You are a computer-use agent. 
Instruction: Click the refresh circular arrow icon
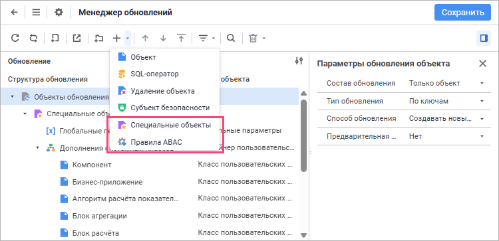[15, 39]
